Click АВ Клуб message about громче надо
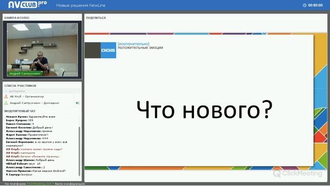Viewport: 330px width, 186px height. pyautogui.click(x=34, y=149)
